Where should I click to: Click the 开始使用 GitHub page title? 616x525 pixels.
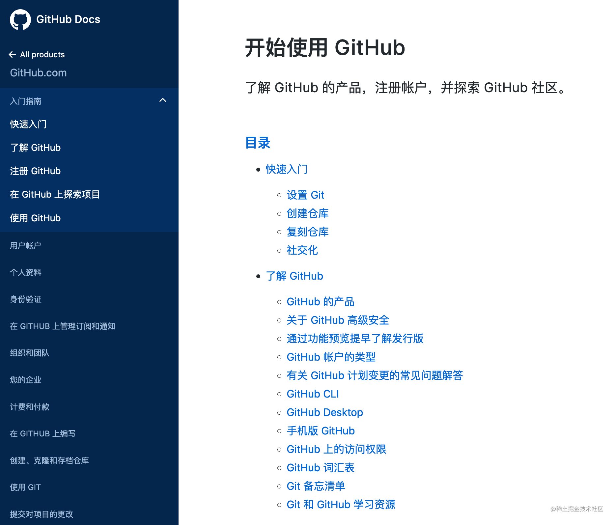tap(325, 48)
